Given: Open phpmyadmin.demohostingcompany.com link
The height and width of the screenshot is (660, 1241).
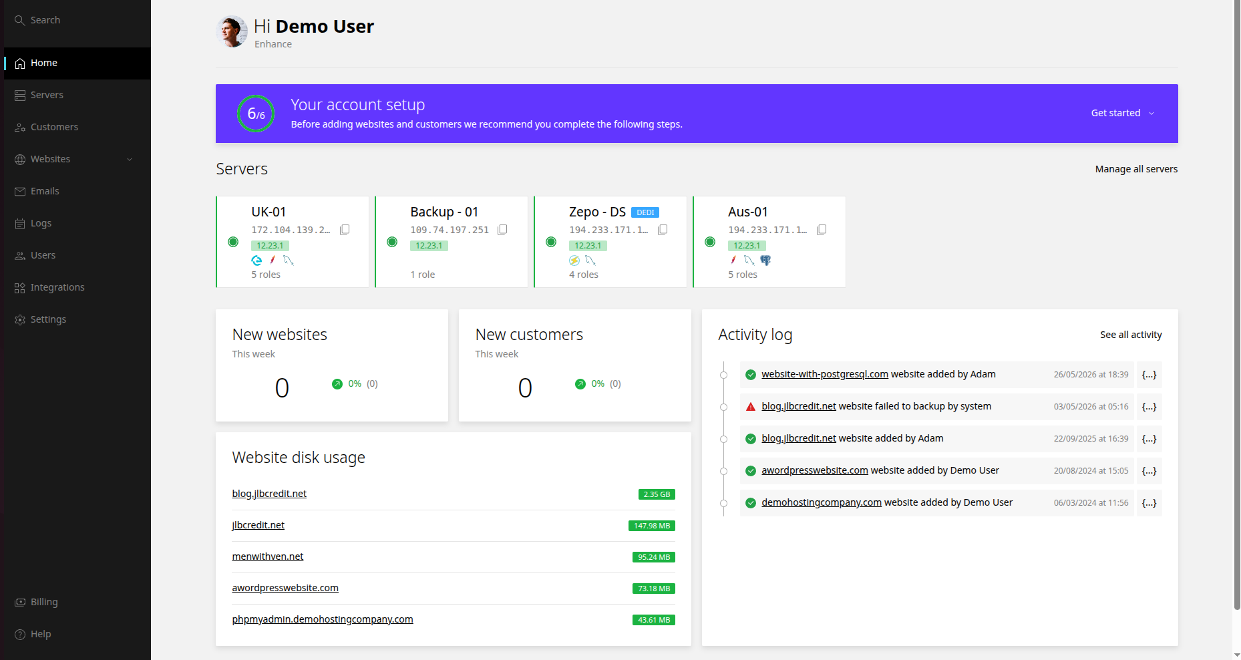Looking at the screenshot, I should click(323, 619).
